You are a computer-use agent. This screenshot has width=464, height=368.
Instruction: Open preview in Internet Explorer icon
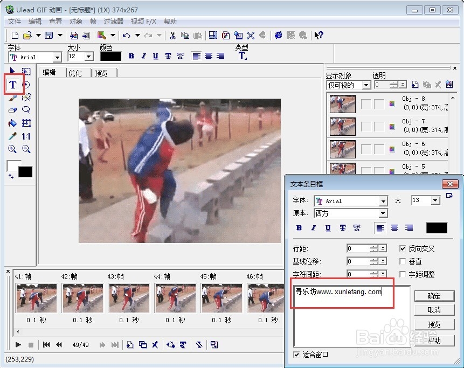[278, 36]
